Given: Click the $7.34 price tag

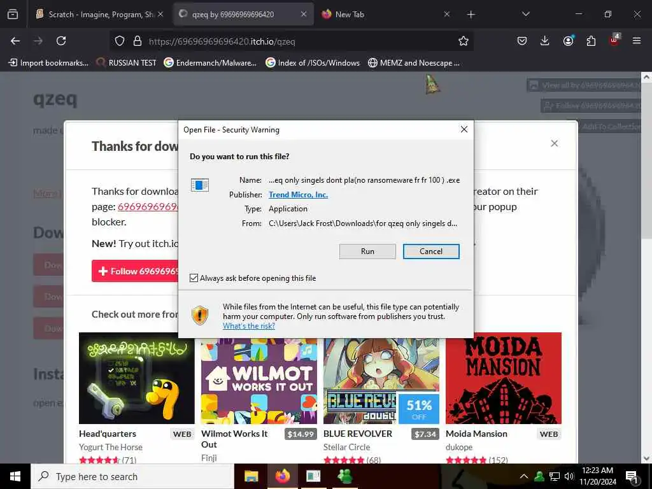Looking at the screenshot, I should (425, 434).
